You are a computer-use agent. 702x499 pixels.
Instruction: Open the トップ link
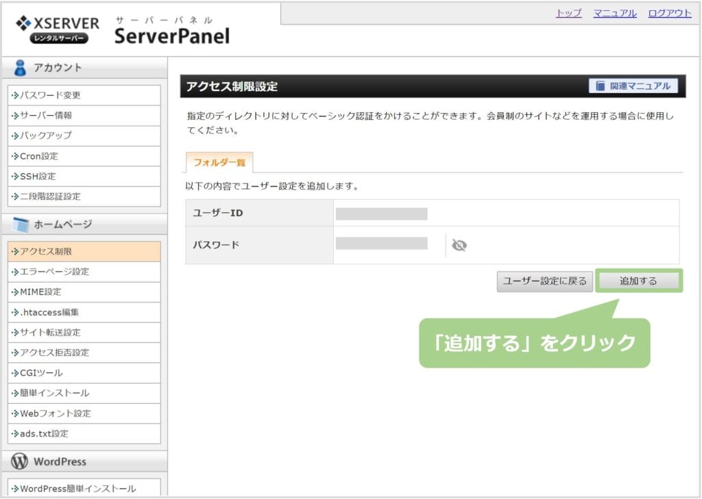pos(568,13)
